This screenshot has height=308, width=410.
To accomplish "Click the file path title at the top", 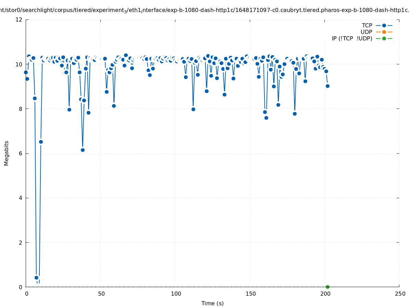I will [205, 10].
